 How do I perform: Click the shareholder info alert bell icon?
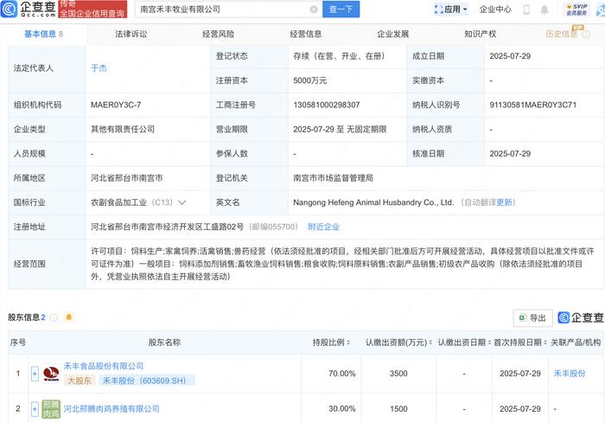[69, 317]
